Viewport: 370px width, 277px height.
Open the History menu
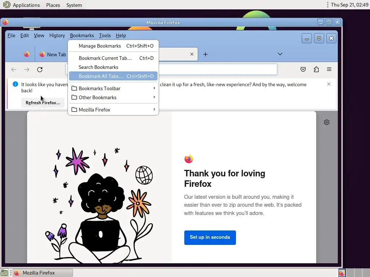point(57,36)
